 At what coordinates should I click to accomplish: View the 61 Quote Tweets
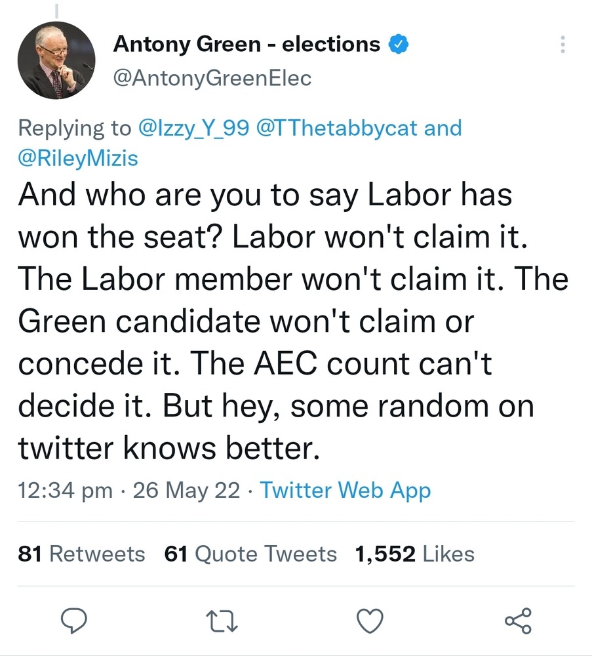(x=250, y=554)
